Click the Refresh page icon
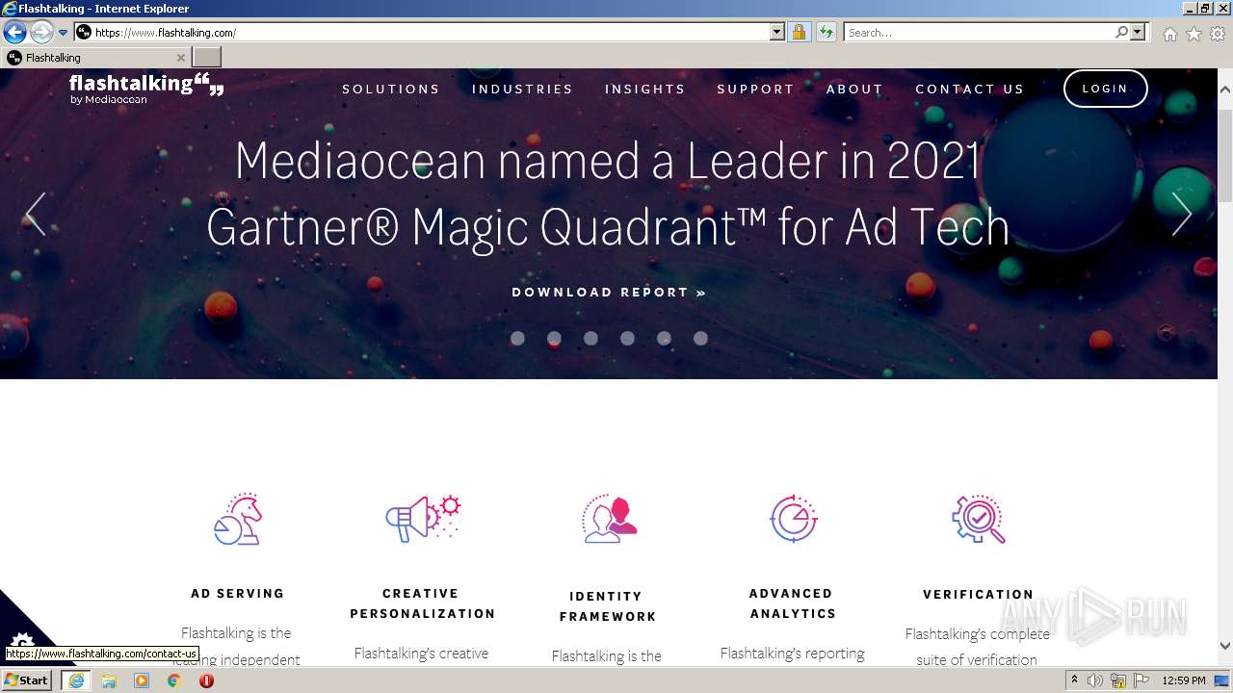This screenshot has height=693, width=1233. (x=826, y=32)
